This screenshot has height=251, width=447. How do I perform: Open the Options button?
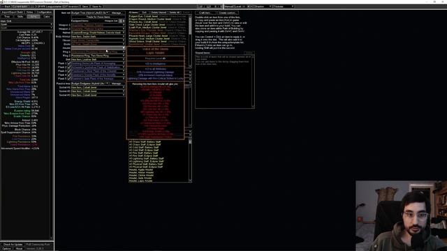click(x=6, y=248)
